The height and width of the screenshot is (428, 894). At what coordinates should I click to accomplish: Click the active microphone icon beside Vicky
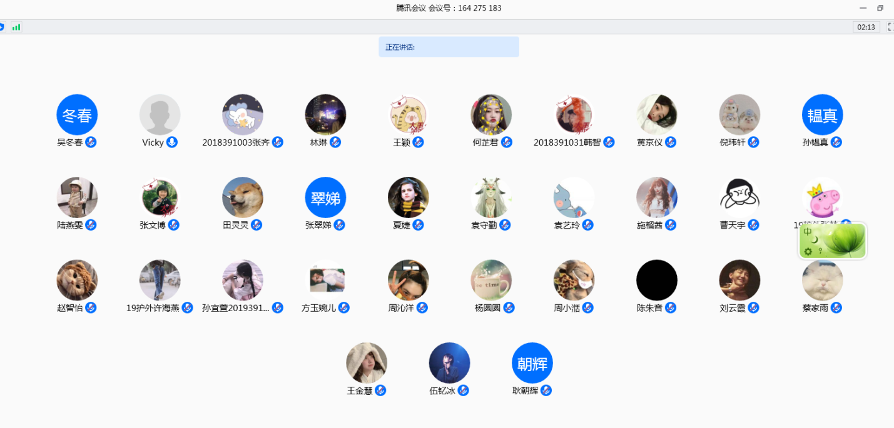172,142
